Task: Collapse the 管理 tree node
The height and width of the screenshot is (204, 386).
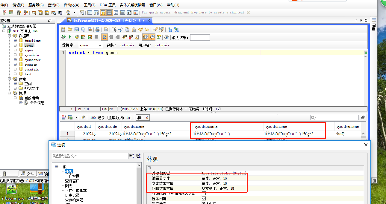Action: (9, 93)
